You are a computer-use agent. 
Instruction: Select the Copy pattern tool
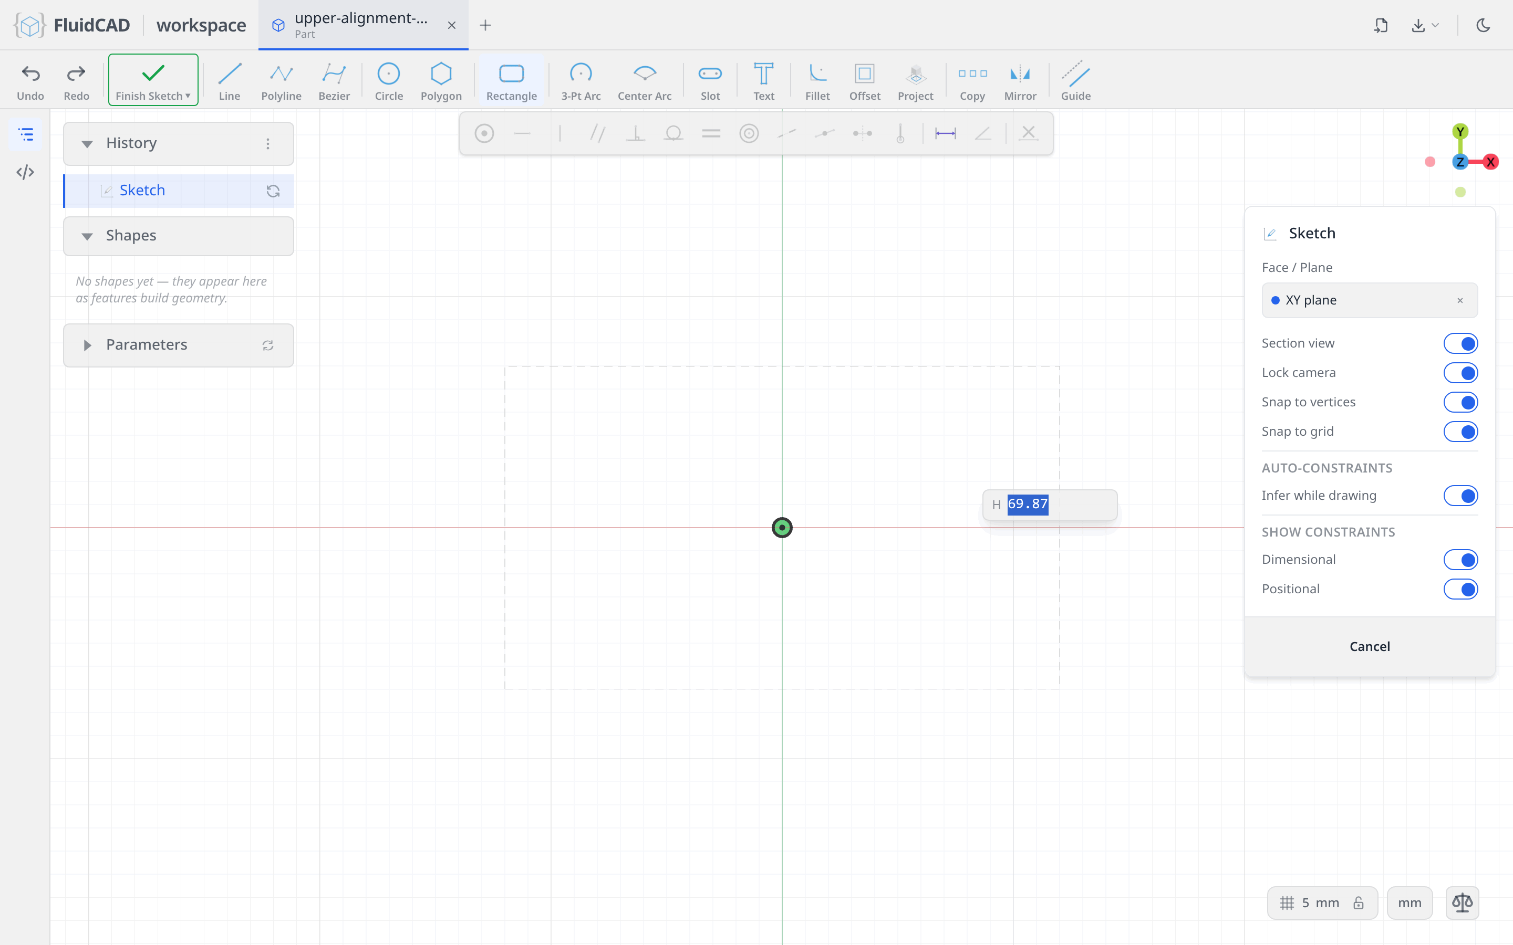[972, 81]
